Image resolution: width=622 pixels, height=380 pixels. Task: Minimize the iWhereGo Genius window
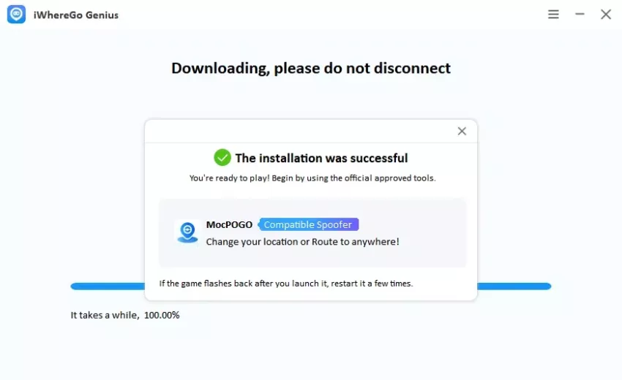coord(580,14)
